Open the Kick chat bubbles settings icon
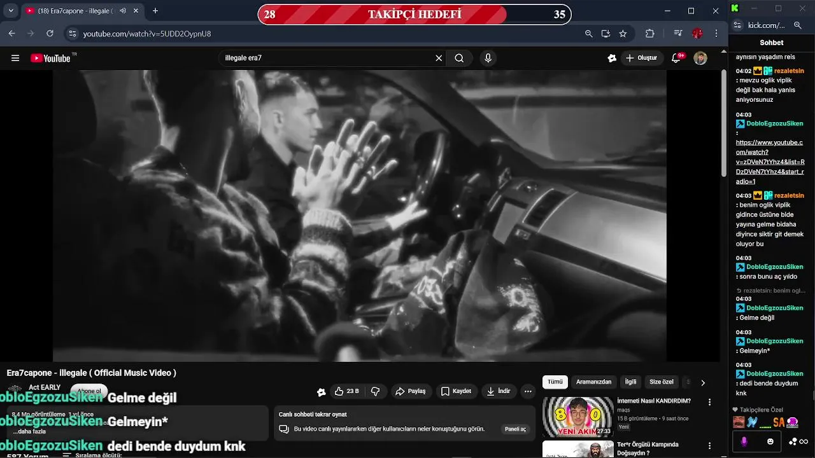The width and height of the screenshot is (815, 458). pos(793,441)
